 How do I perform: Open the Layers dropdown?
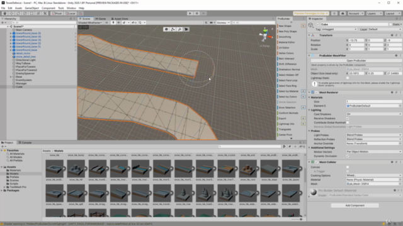(374, 13)
